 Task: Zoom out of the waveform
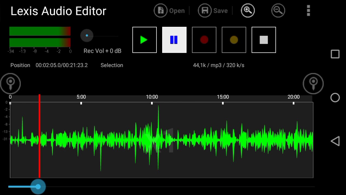[278, 11]
